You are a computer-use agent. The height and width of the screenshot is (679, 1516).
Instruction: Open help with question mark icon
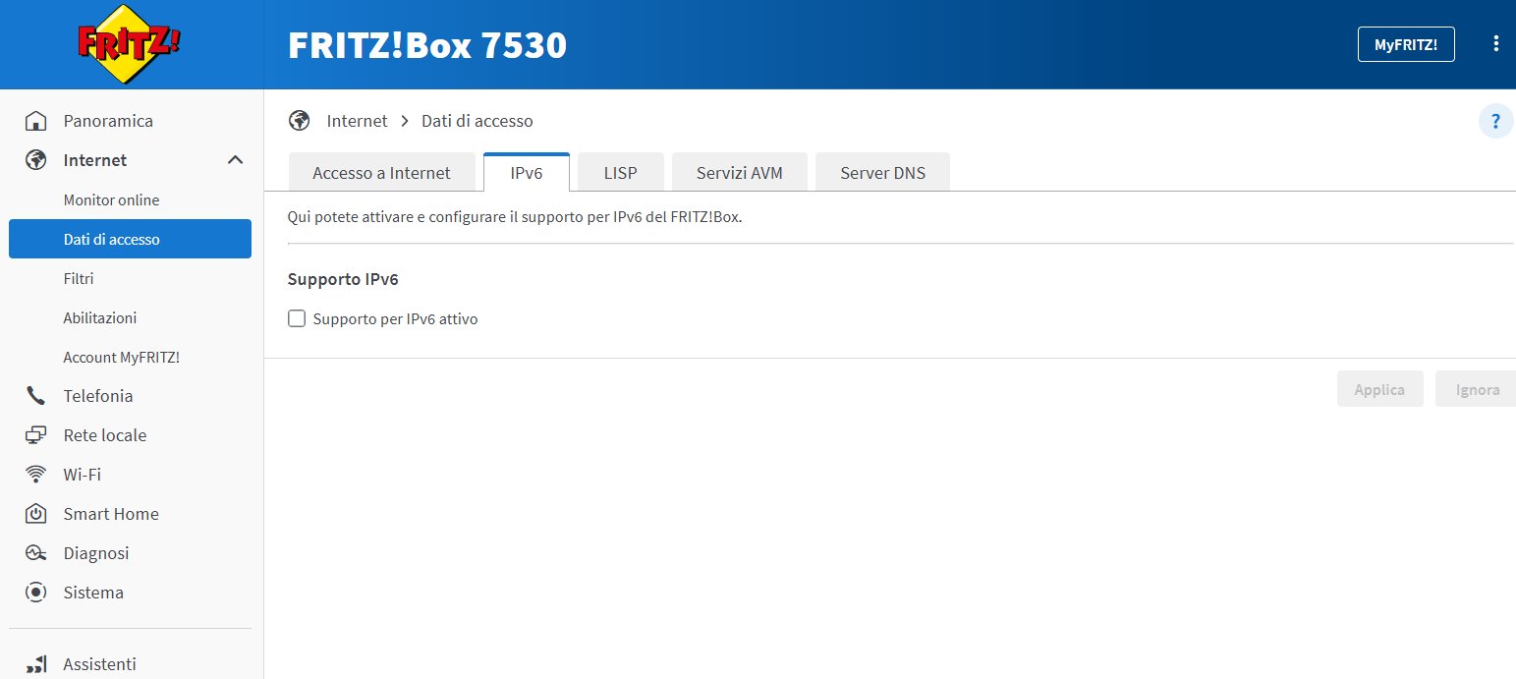(1495, 122)
